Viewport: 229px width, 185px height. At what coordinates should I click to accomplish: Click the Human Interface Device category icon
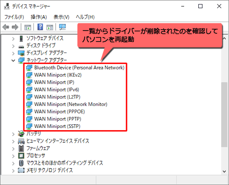(x=21, y=141)
